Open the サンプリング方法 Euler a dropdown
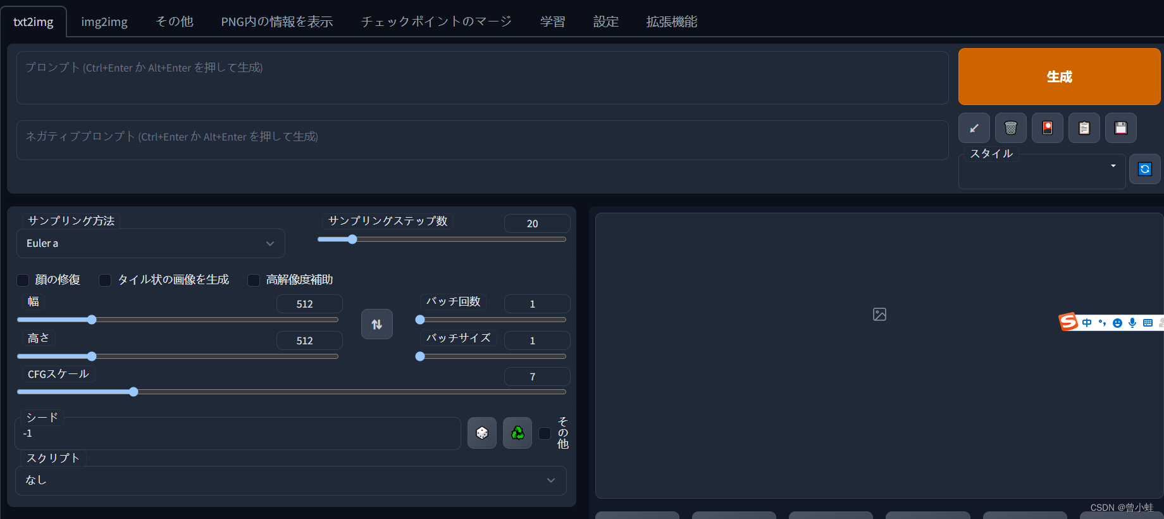 (x=151, y=243)
